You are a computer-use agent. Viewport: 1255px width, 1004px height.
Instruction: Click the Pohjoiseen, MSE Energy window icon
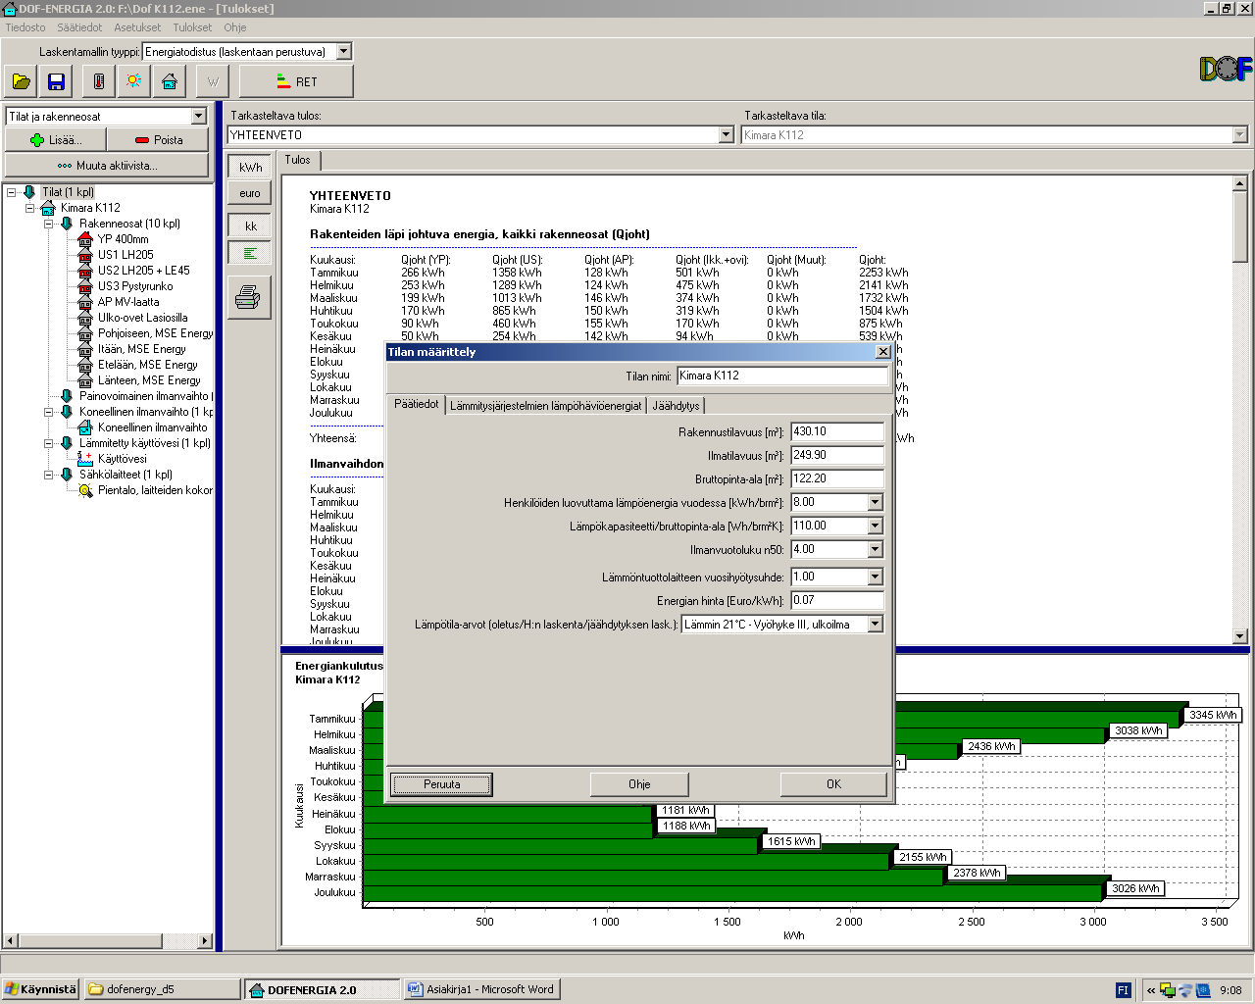tap(85, 333)
